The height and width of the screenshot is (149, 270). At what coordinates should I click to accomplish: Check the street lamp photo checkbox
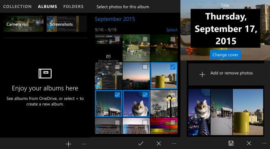[x=173, y=95]
